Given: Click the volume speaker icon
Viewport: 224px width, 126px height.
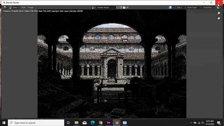Looking at the screenshot, I should coord(203,123).
